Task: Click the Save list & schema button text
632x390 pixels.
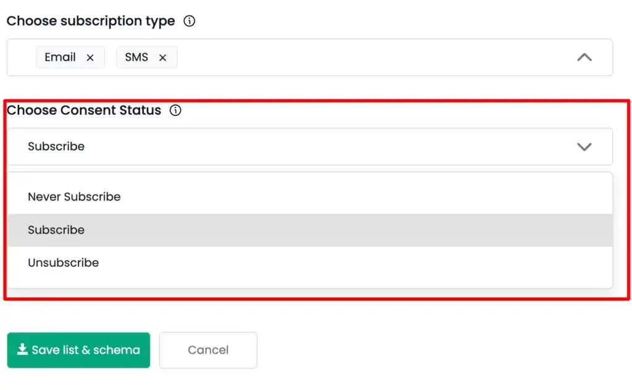Action: point(86,350)
